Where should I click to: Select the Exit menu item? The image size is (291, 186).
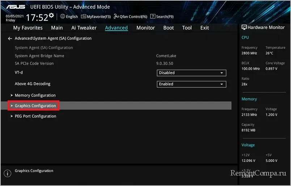pos(204,28)
